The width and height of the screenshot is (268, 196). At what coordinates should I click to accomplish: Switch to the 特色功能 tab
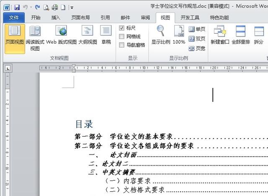pos(219,18)
